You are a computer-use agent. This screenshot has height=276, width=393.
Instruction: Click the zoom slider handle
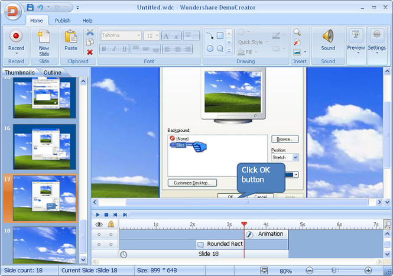click(x=334, y=271)
